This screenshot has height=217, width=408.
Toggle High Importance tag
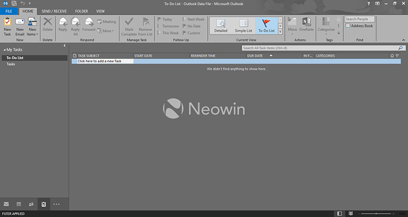pos(338,26)
